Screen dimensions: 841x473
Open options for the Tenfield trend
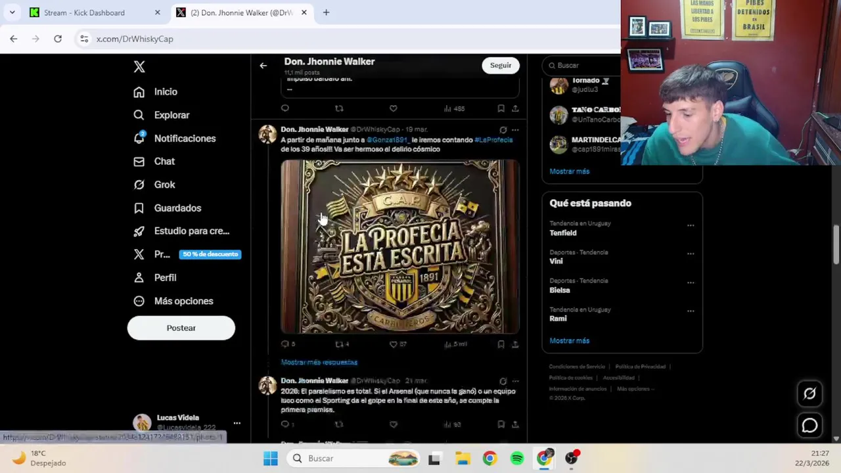click(691, 225)
